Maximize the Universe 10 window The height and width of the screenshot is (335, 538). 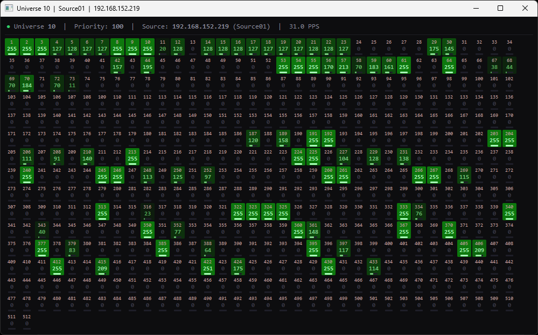500,9
